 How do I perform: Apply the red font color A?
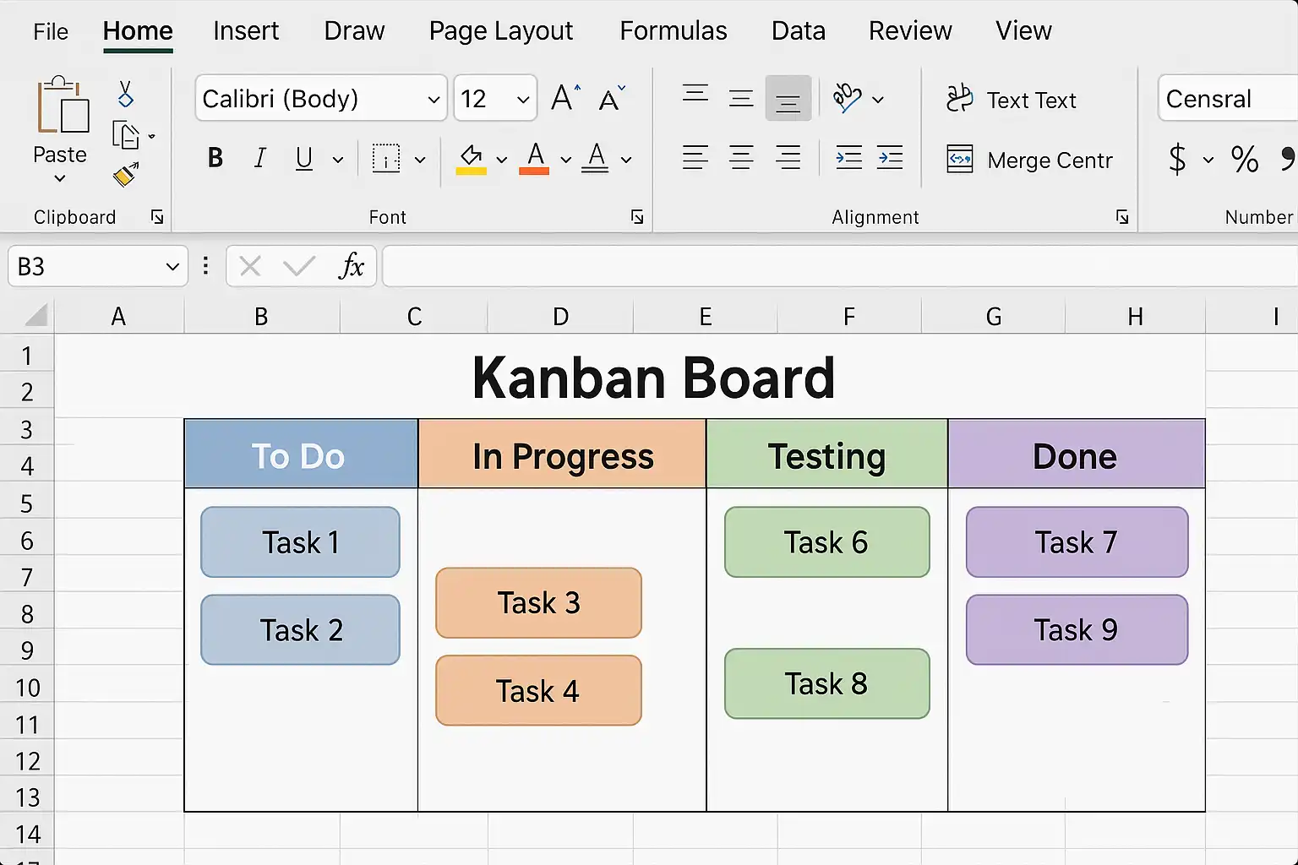(534, 158)
